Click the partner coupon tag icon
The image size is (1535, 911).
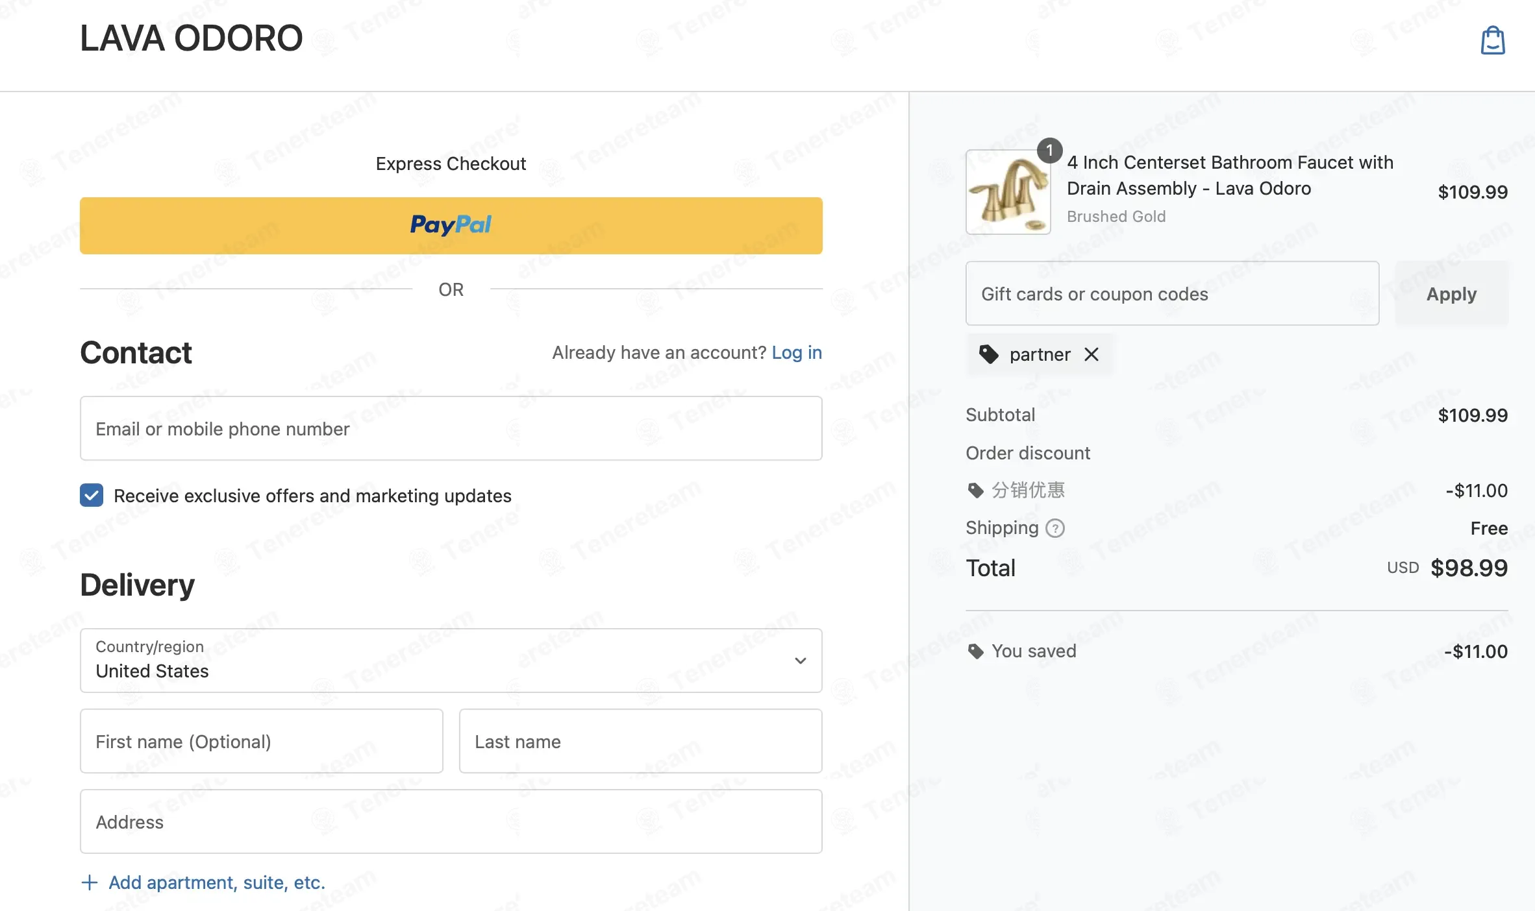(989, 354)
